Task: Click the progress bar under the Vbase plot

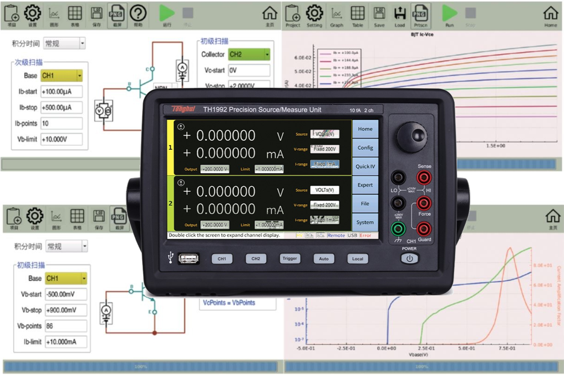Action: (x=421, y=366)
